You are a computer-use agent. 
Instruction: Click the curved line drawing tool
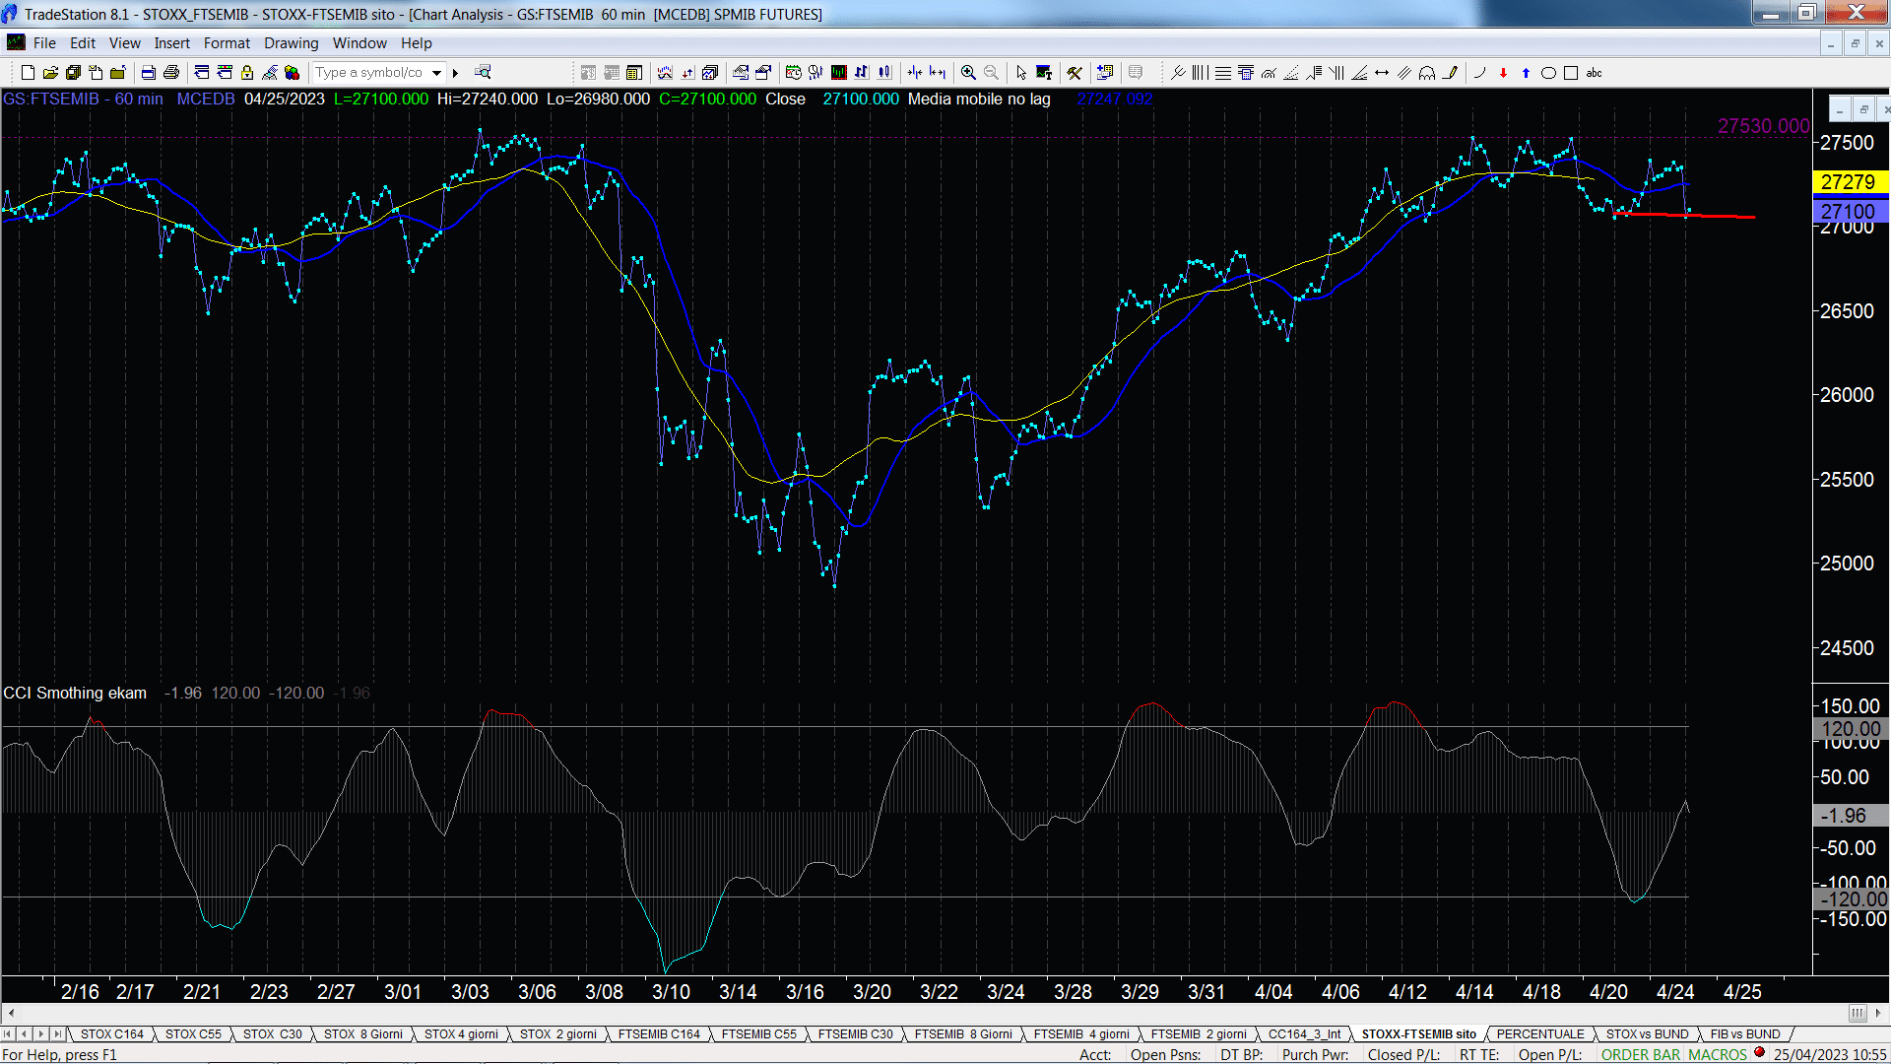(x=1479, y=72)
